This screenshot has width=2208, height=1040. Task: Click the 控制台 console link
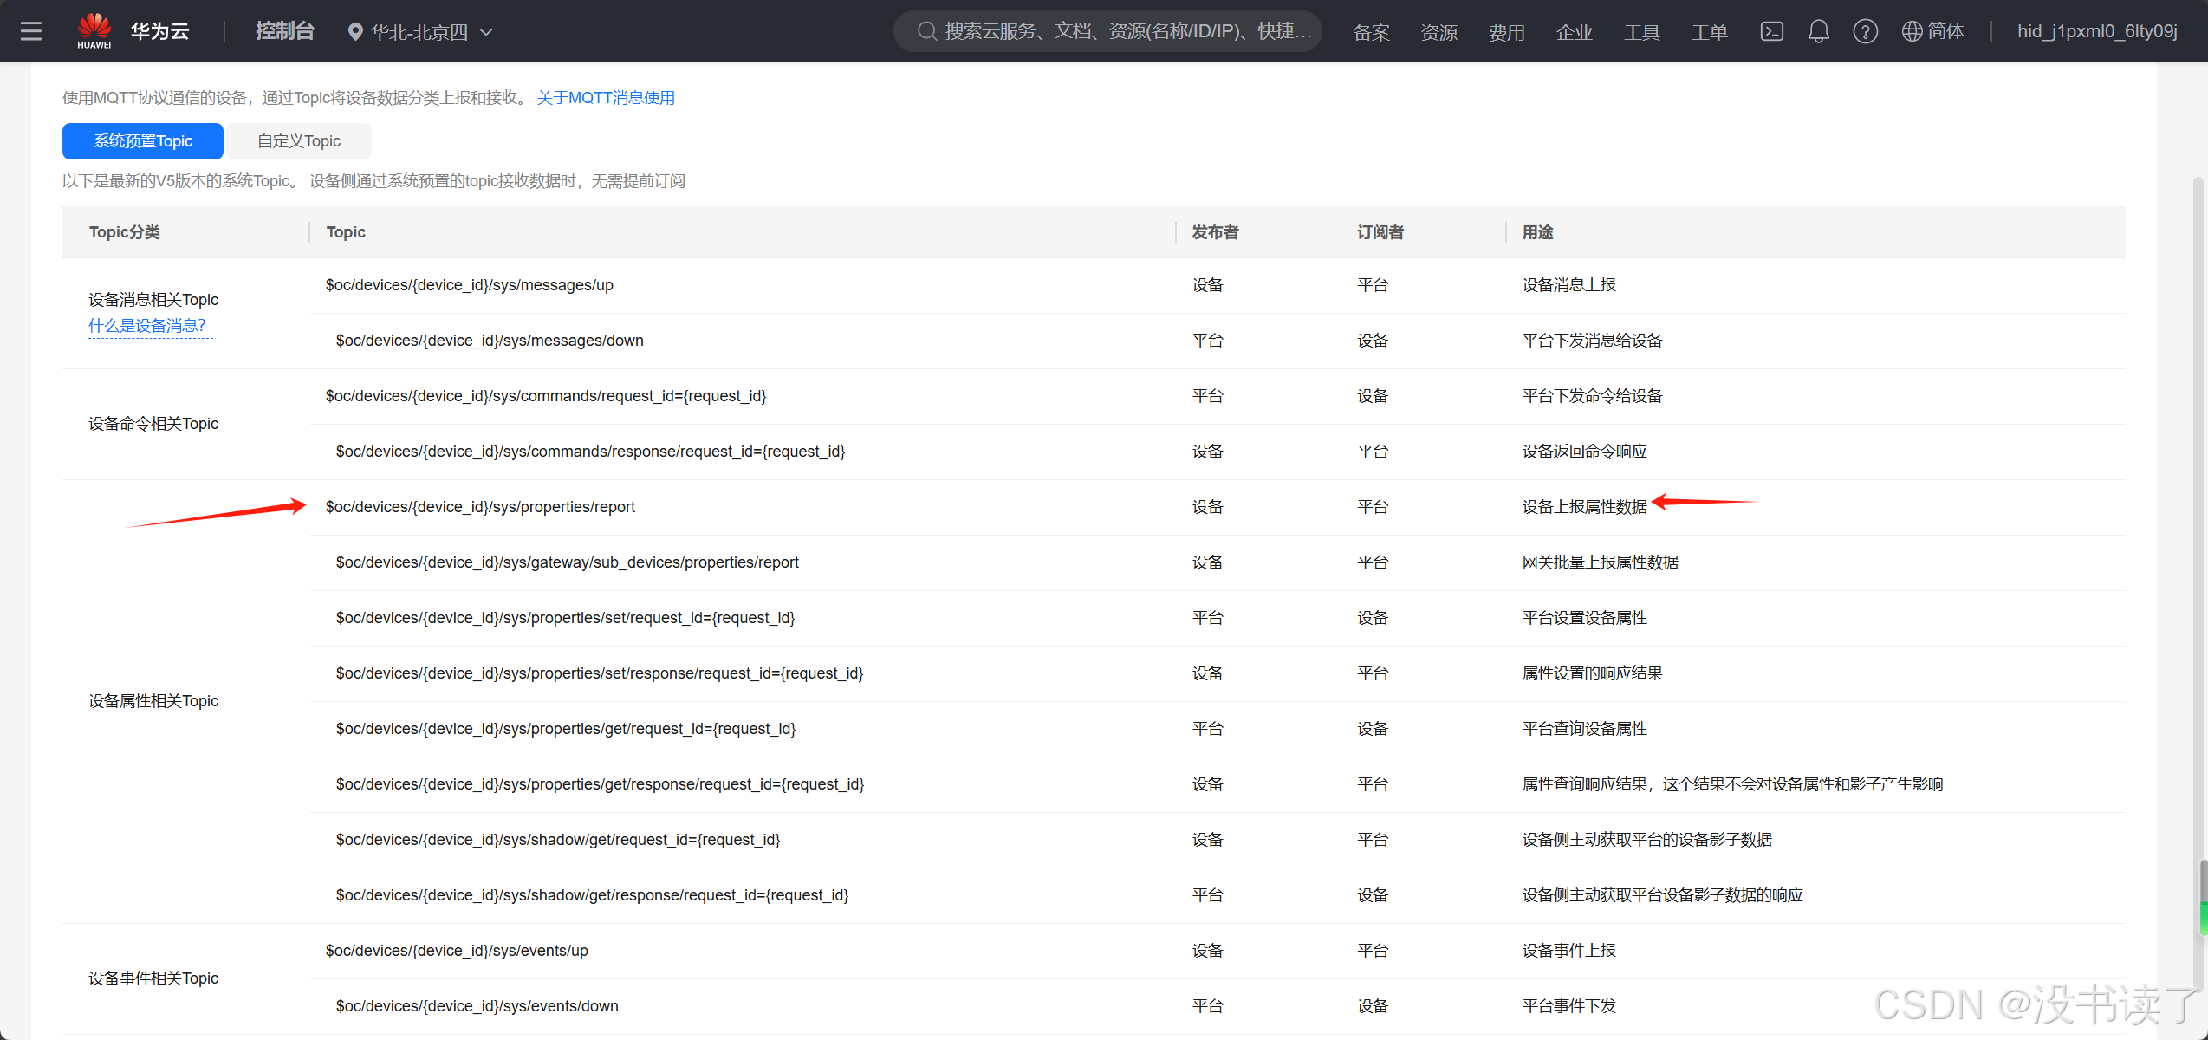click(284, 32)
